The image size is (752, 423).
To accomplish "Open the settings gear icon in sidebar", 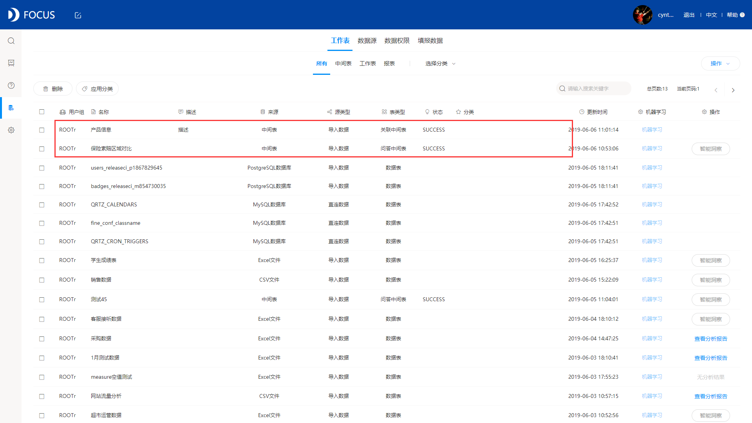I will [x=11, y=130].
